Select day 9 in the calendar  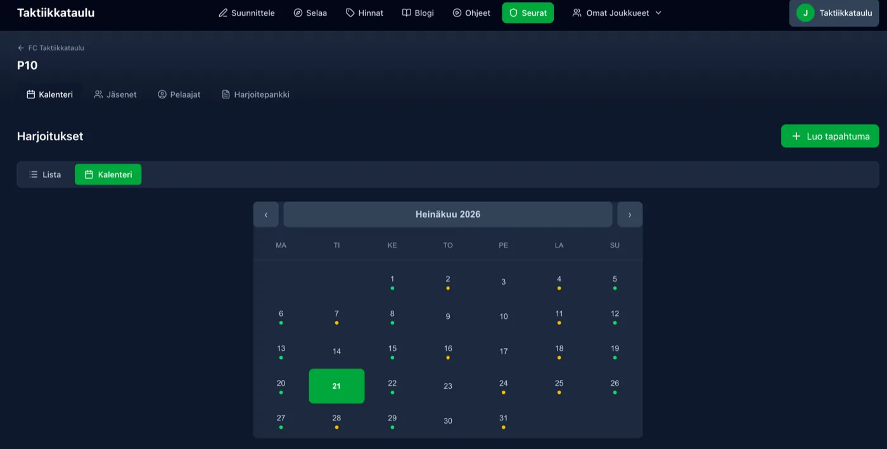(x=448, y=316)
